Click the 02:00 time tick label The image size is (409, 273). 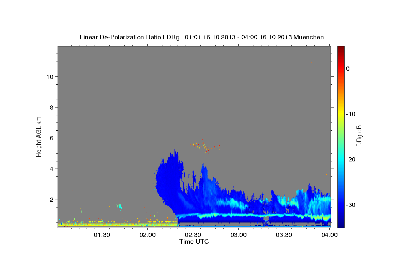click(x=148, y=235)
